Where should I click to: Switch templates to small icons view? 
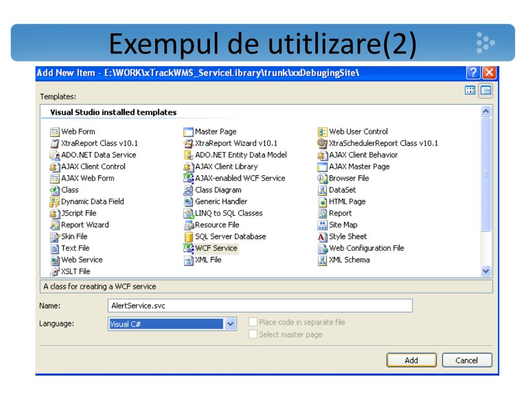[x=486, y=90]
